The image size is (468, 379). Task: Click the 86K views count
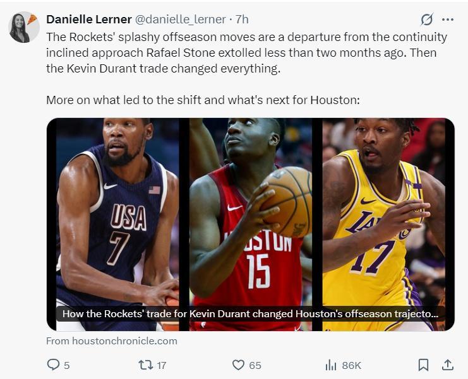(351, 364)
